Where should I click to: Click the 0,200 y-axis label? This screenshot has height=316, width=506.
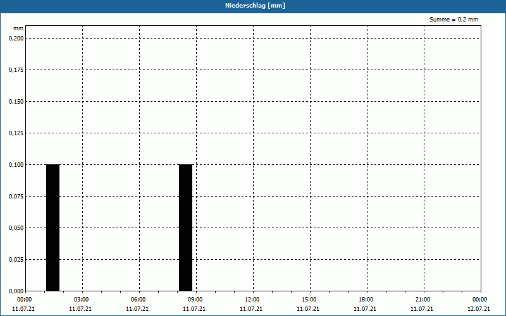16,39
